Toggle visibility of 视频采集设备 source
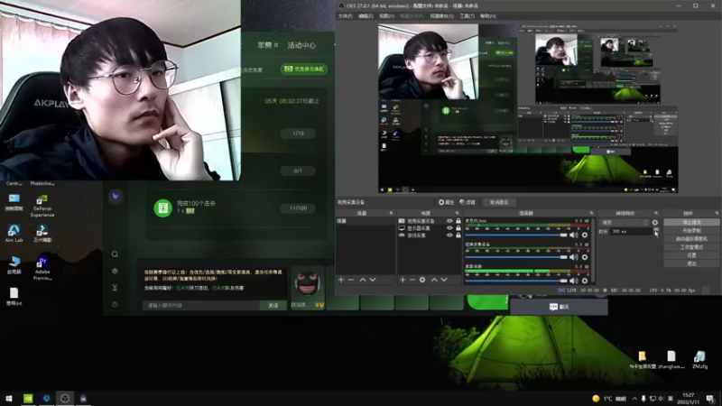The width and height of the screenshot is (722, 406). coord(449,221)
